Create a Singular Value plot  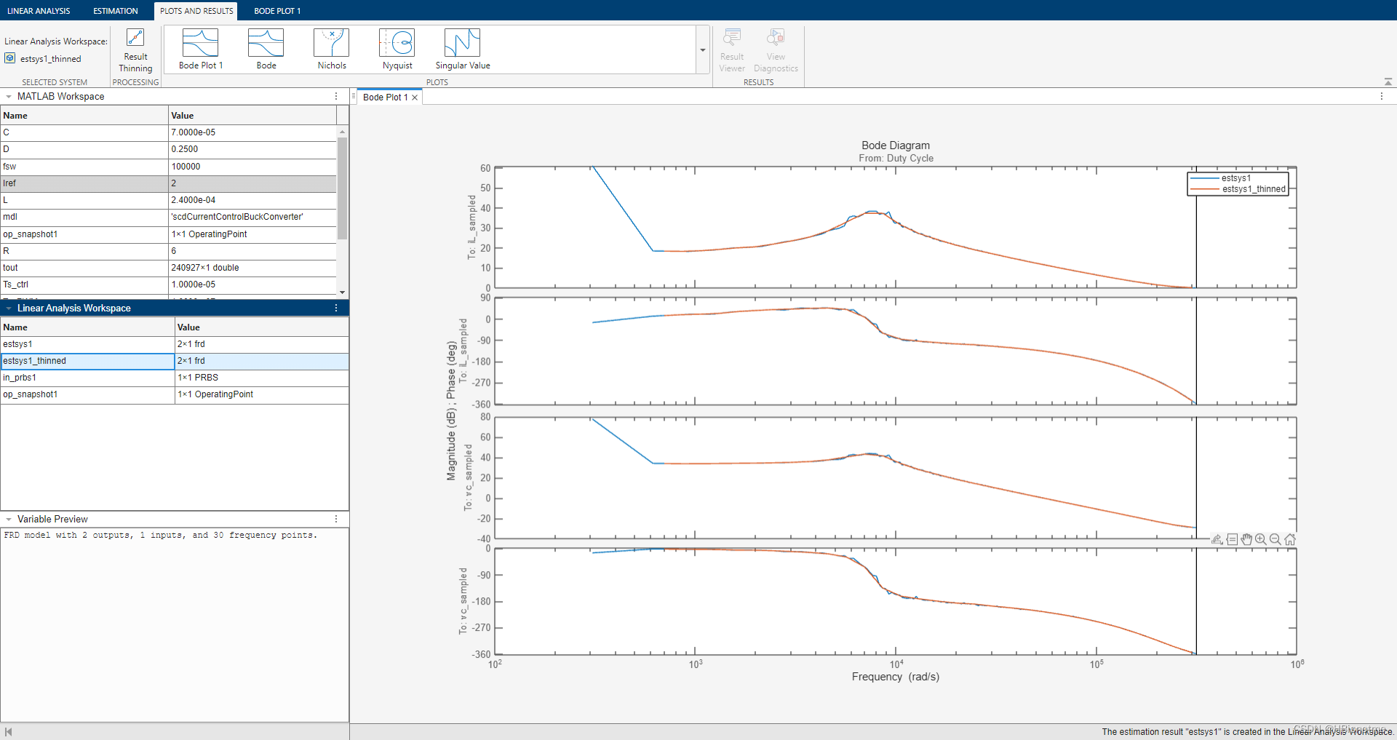[463, 49]
